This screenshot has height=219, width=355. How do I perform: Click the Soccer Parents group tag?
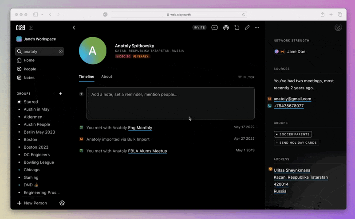tap(293, 134)
